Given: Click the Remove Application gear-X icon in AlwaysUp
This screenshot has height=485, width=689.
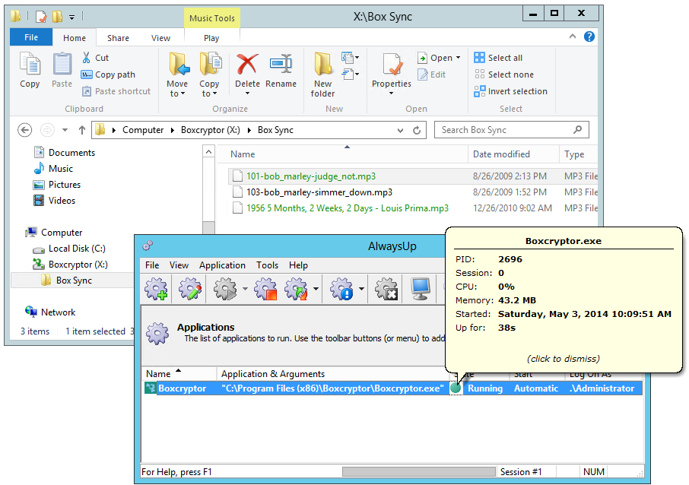Looking at the screenshot, I should (x=386, y=289).
